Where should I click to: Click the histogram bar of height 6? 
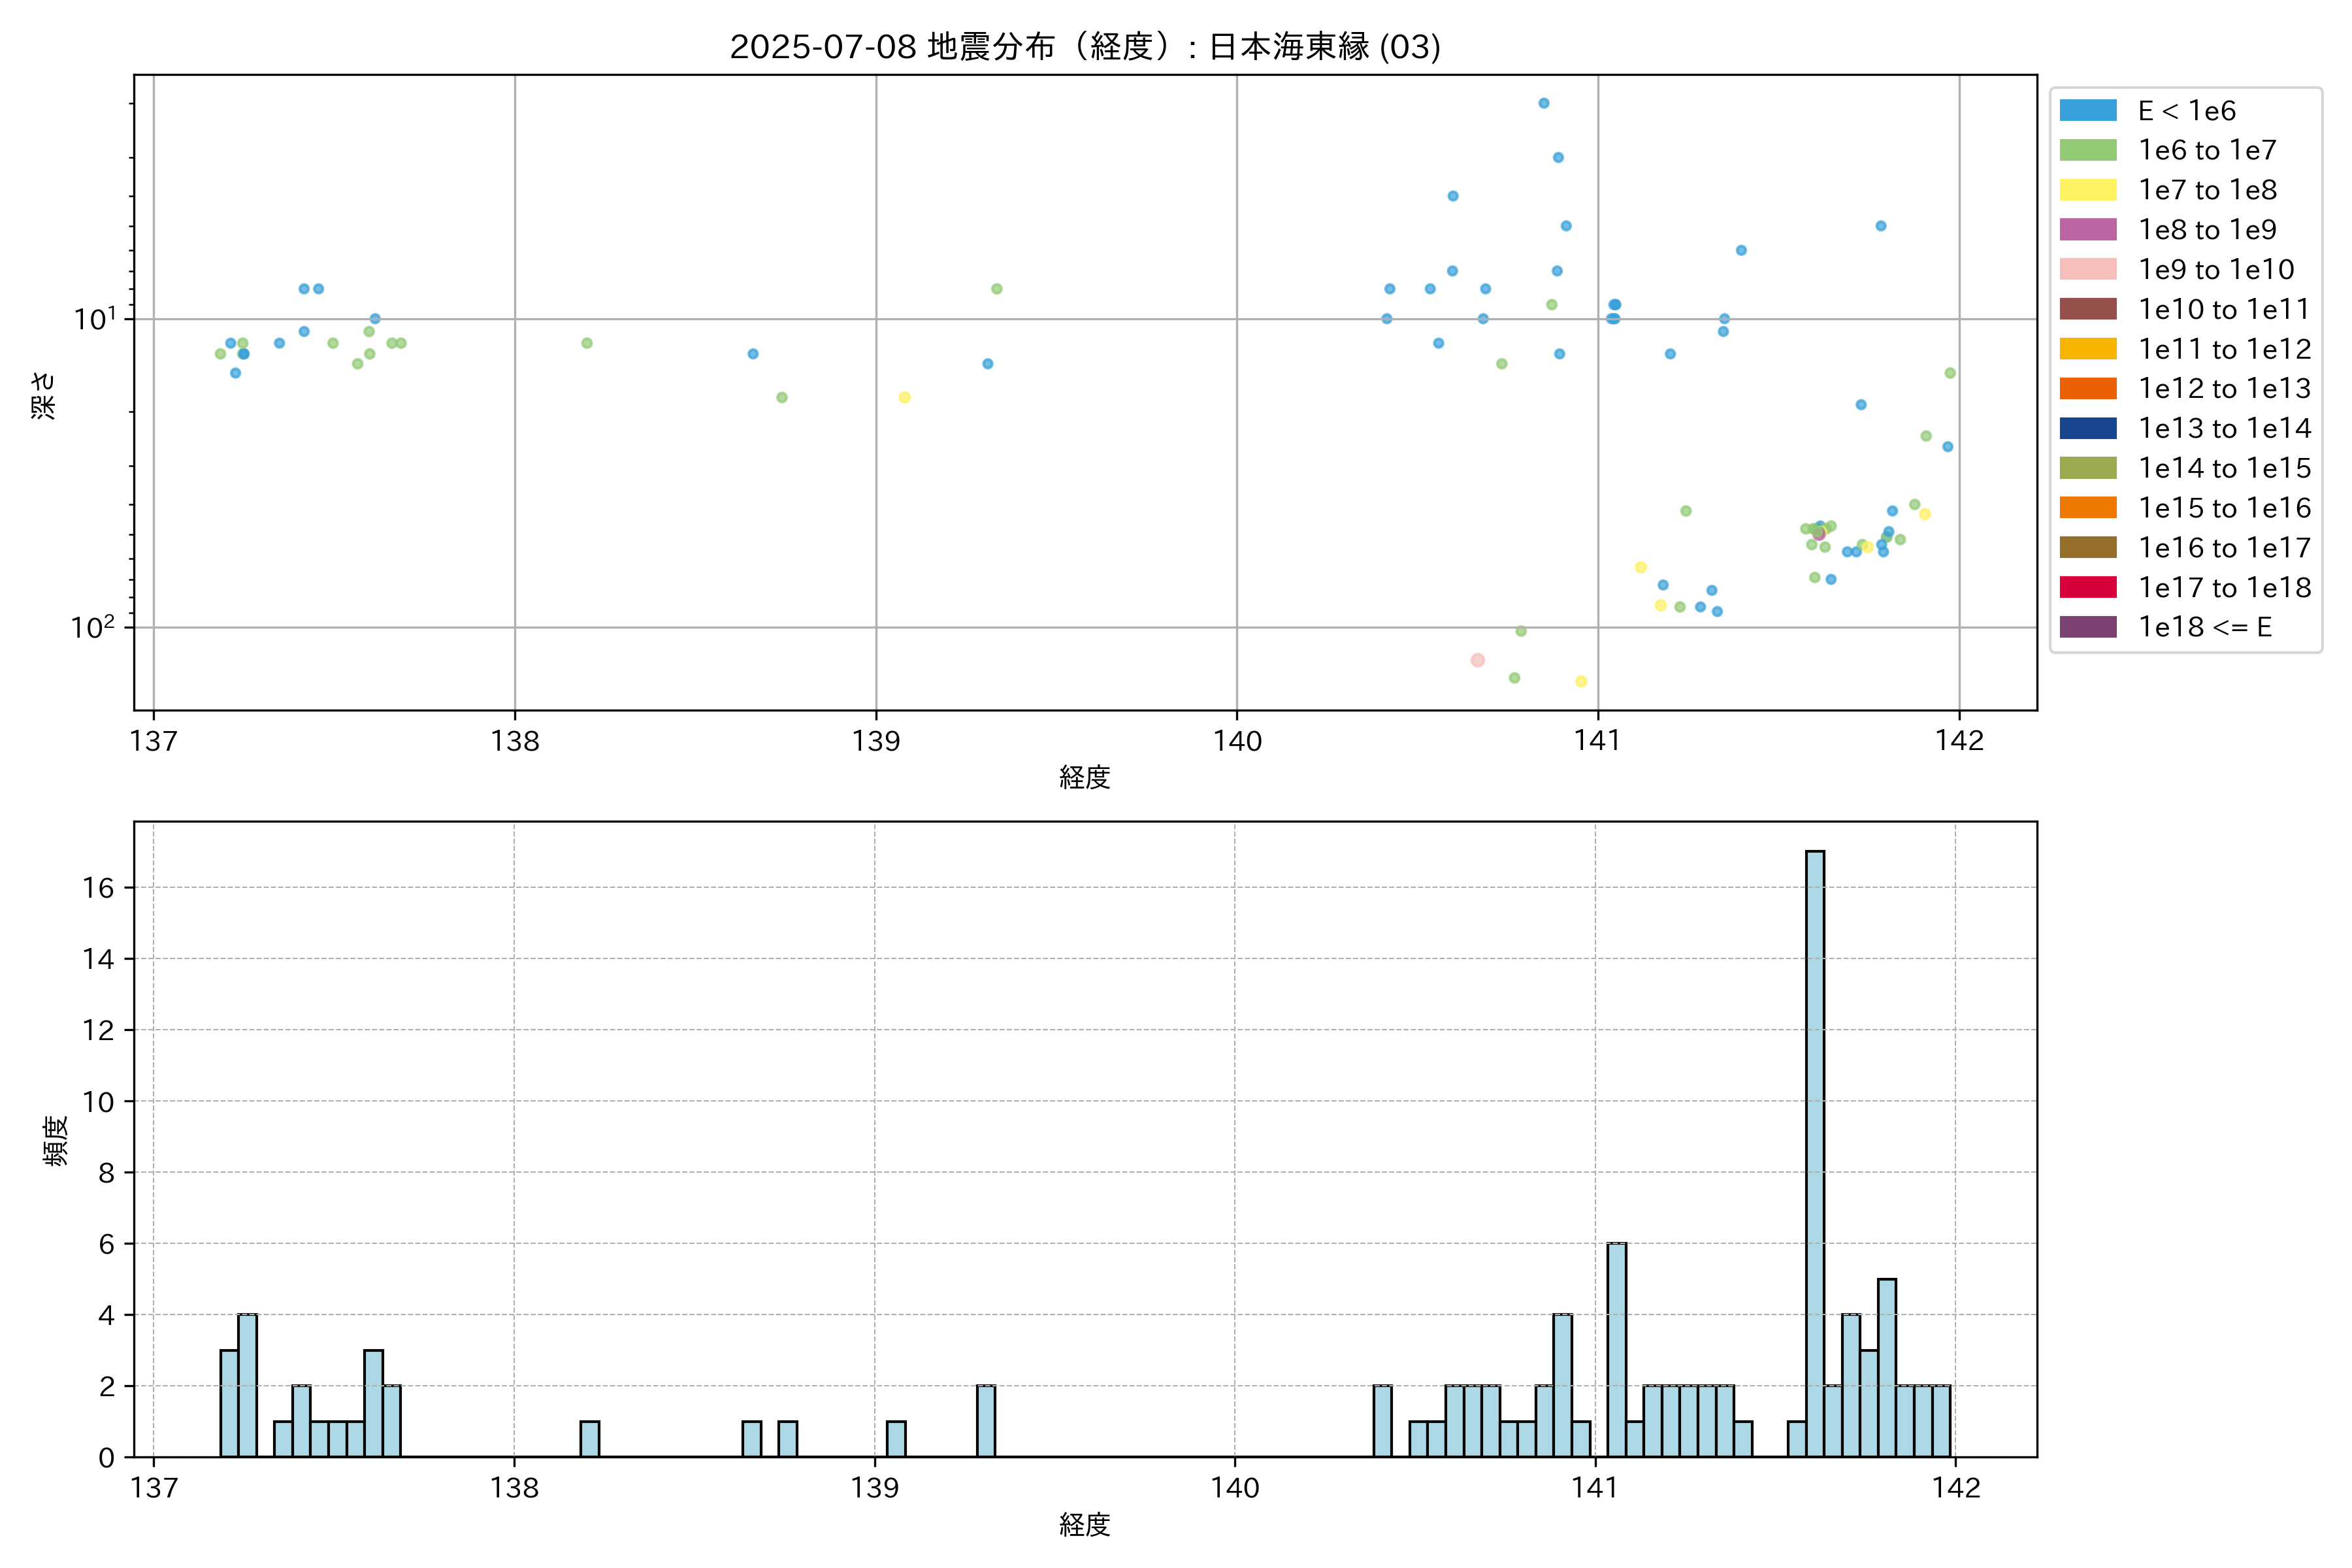[x=1616, y=1350]
